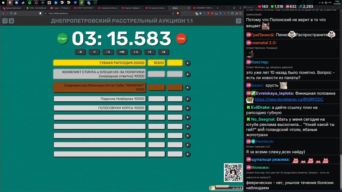Close the active Д(ы)ра tab

click(x=189, y=8)
